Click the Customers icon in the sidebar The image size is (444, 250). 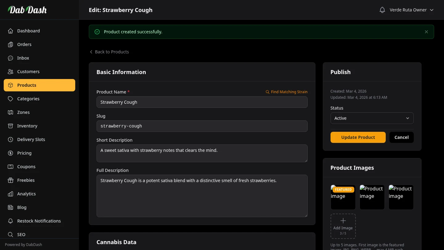pos(10,72)
